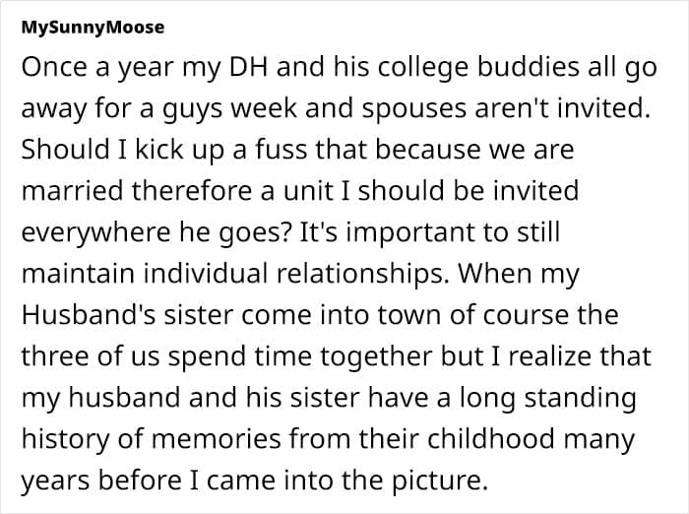689x514 pixels.
Task: Click the closing phrase "came into the picture"
Action: click(343, 480)
